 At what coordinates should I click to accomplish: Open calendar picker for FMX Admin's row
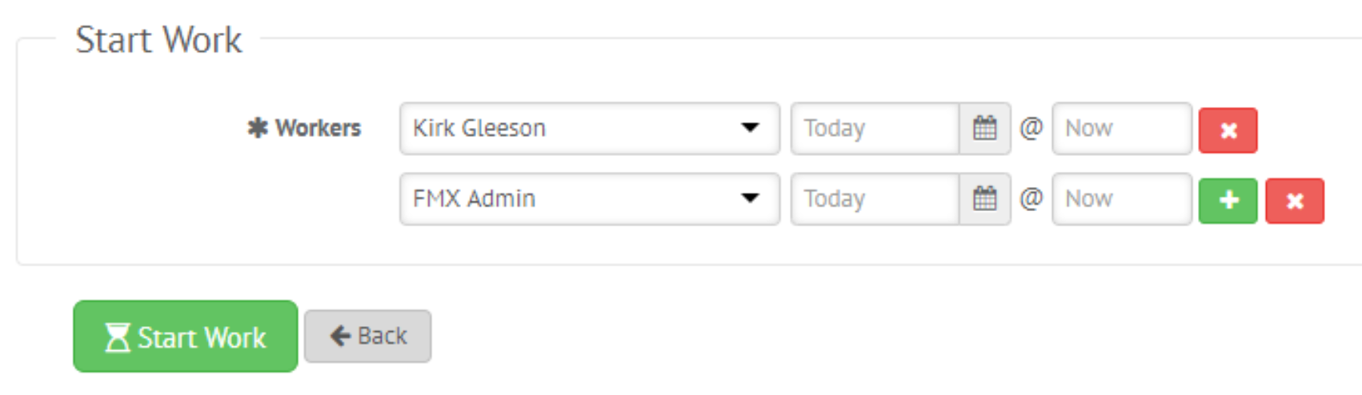click(x=985, y=198)
